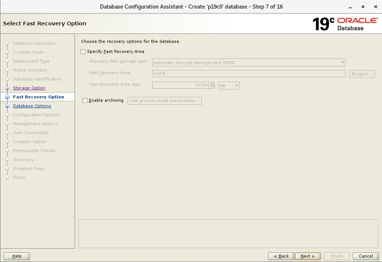Open the Configuration Options step
382x262 pixels.
coord(36,115)
